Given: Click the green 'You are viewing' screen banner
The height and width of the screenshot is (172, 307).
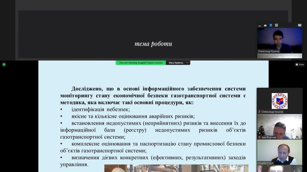Looking at the screenshot, I should [x=141, y=63].
